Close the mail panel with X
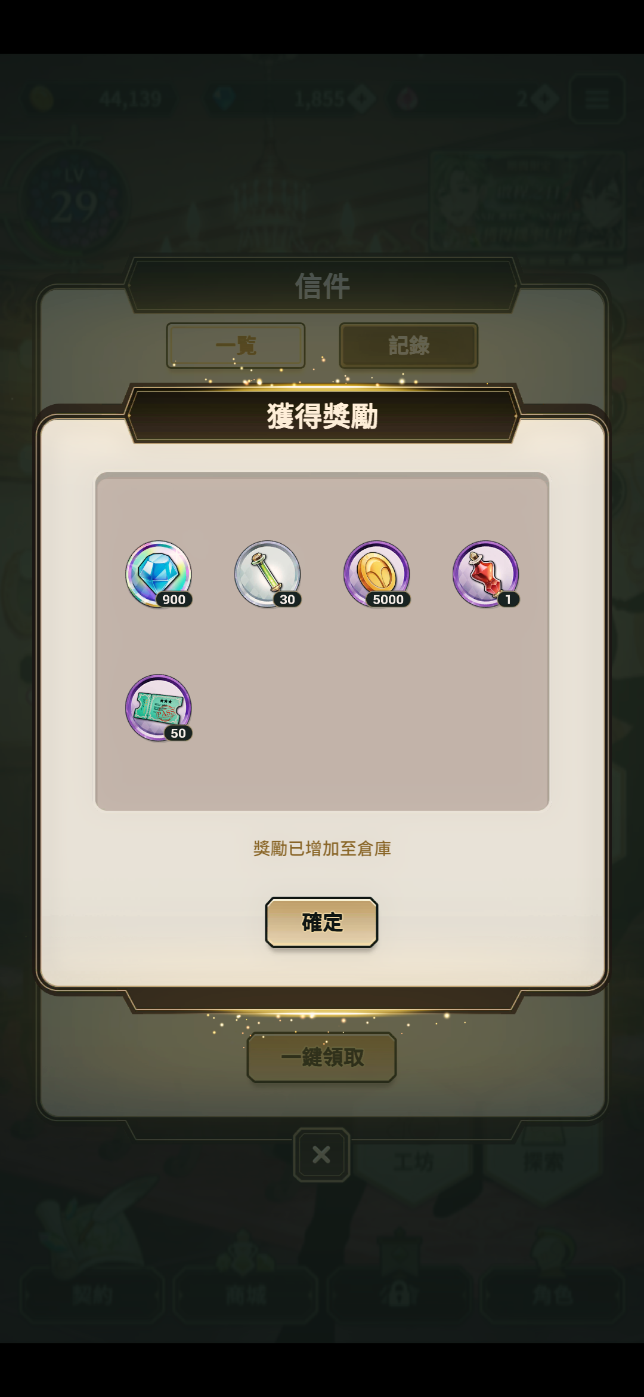Screen dimensions: 644x1397 click(x=321, y=1155)
